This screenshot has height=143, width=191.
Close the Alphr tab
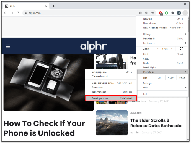coord(46,6)
